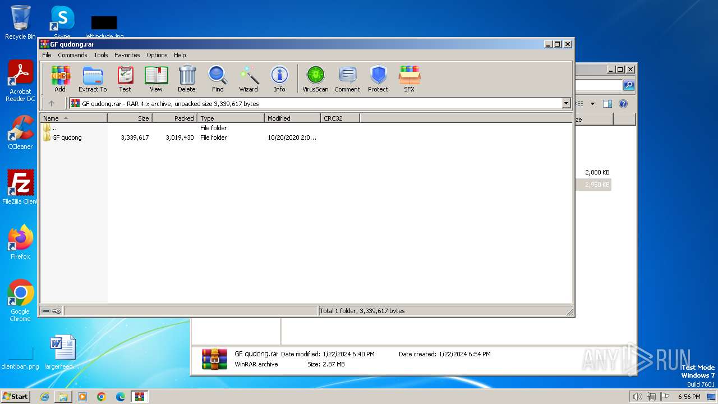Expand Explorer view options dropdown arrow
The width and height of the screenshot is (718, 404).
[592, 104]
